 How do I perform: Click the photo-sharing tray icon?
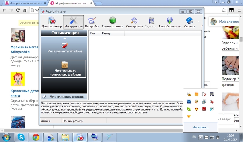pos(204,101)
